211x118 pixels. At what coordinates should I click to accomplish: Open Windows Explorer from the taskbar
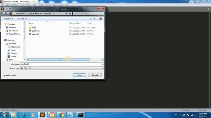click(x=13, y=115)
